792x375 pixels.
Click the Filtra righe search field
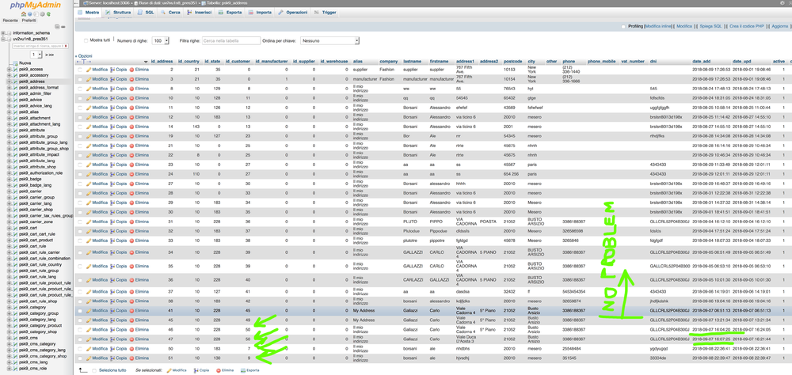point(231,40)
